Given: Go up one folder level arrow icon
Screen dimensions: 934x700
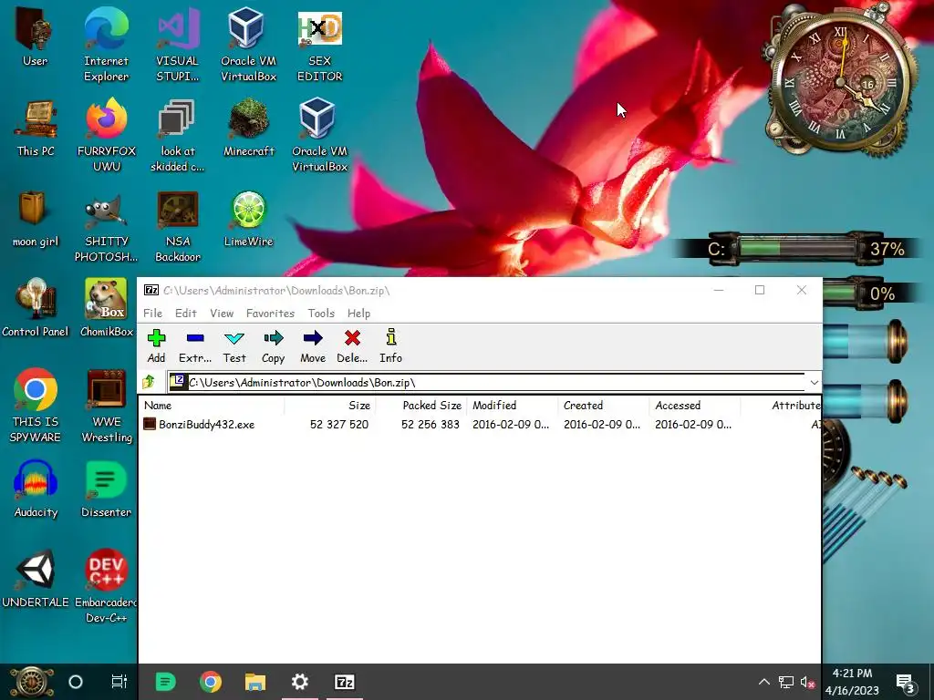Looking at the screenshot, I should [149, 382].
